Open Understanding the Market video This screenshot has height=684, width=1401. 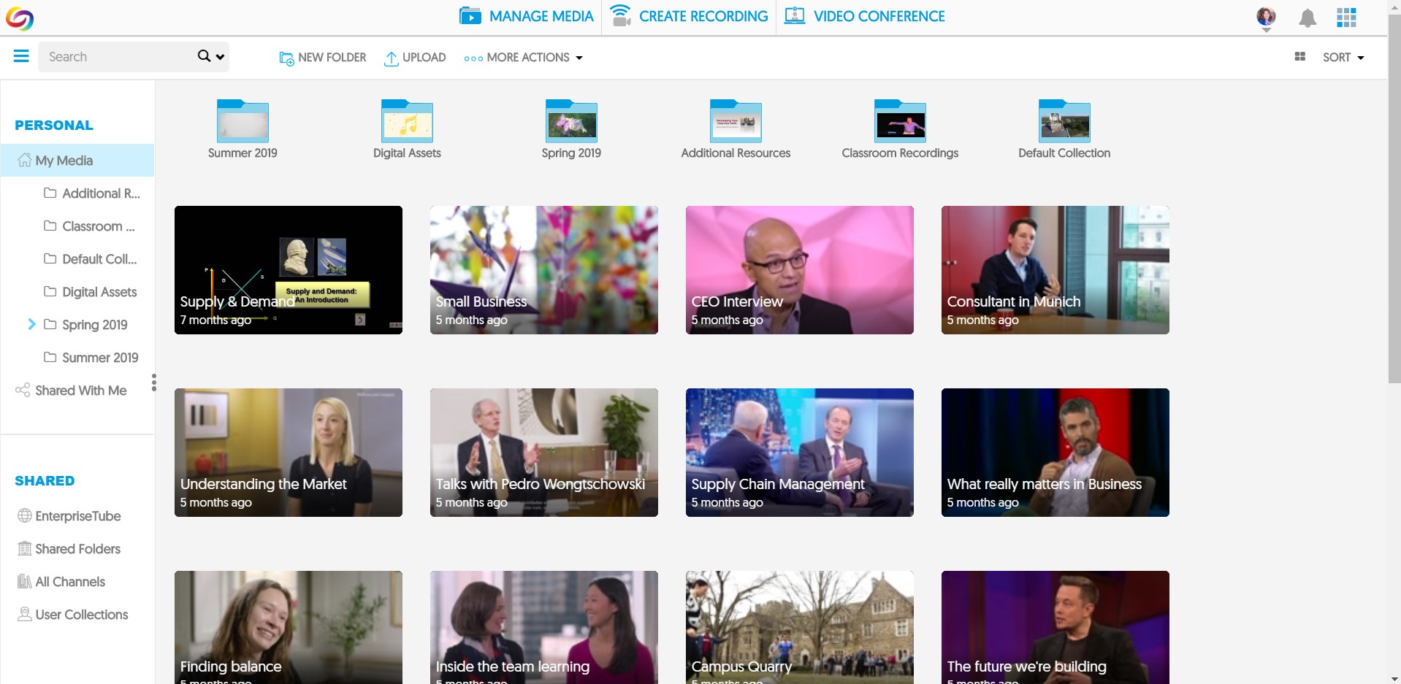[289, 453]
